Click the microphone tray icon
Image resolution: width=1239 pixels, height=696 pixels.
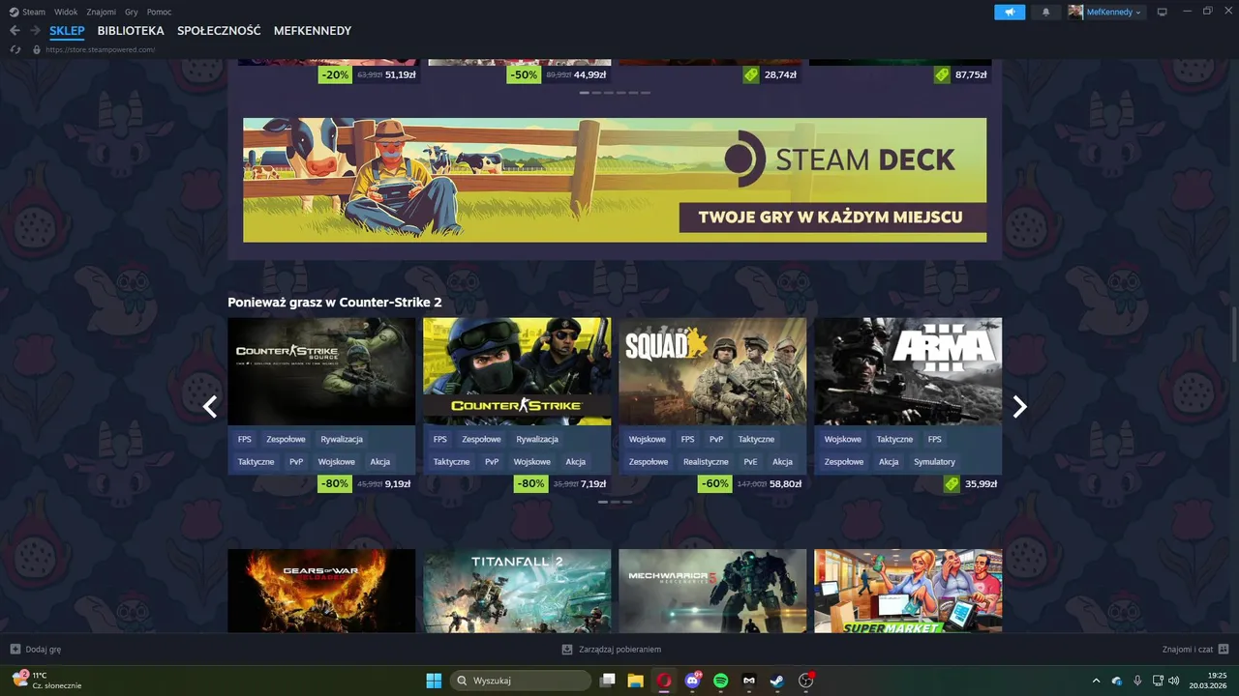(x=1137, y=681)
